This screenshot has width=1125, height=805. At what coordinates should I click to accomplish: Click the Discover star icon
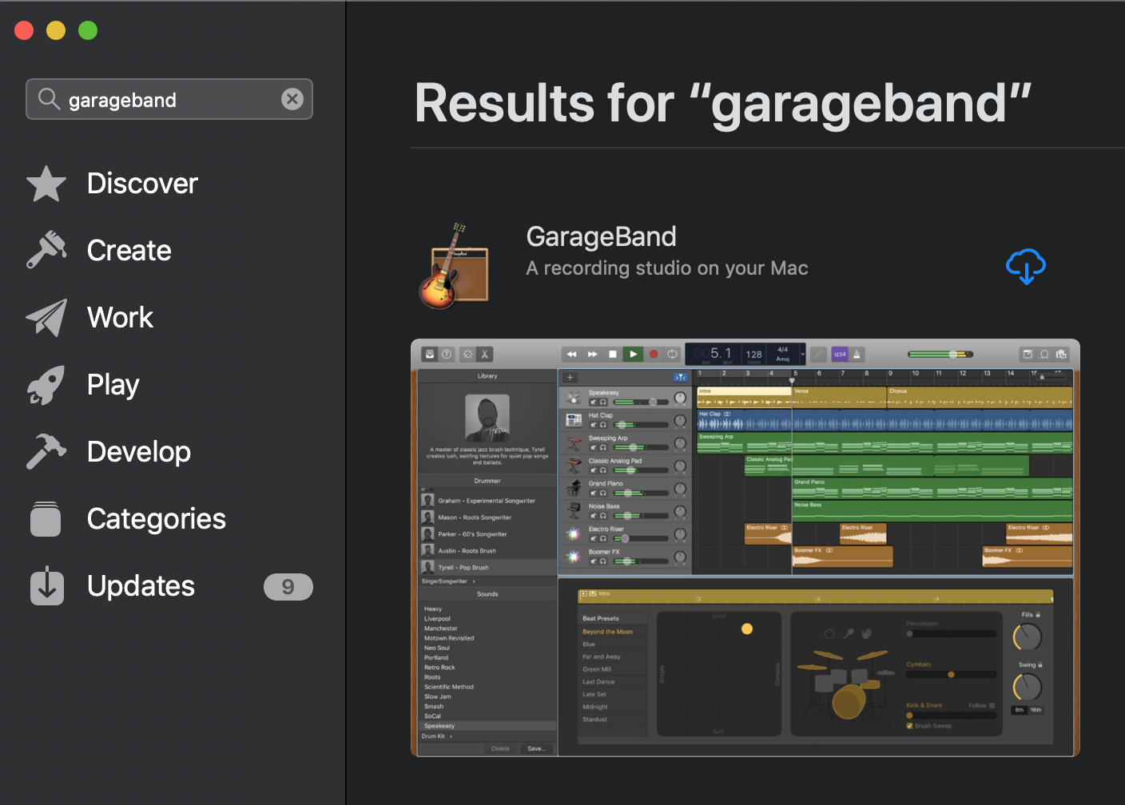pyautogui.click(x=46, y=184)
